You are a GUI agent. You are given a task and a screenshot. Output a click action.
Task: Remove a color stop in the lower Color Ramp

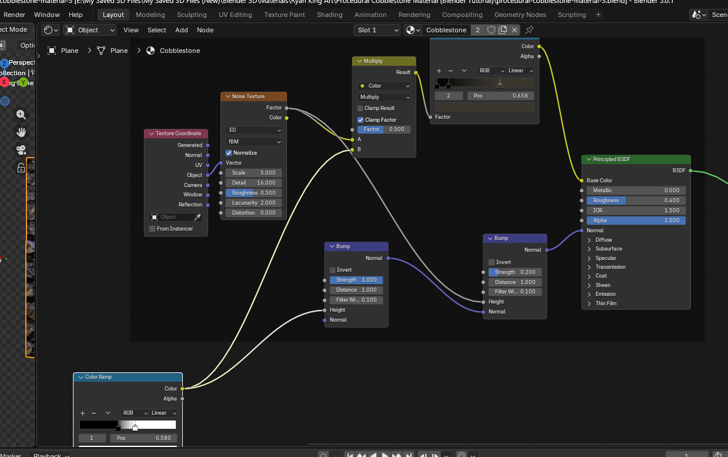(x=95, y=413)
